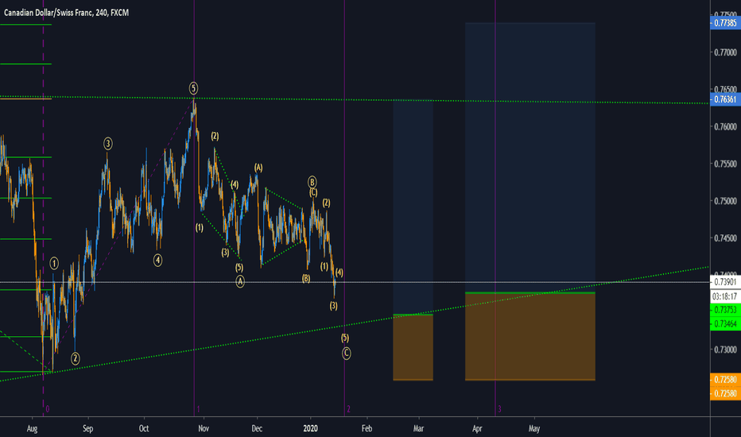Select the circled C label at projected low

(x=347, y=353)
